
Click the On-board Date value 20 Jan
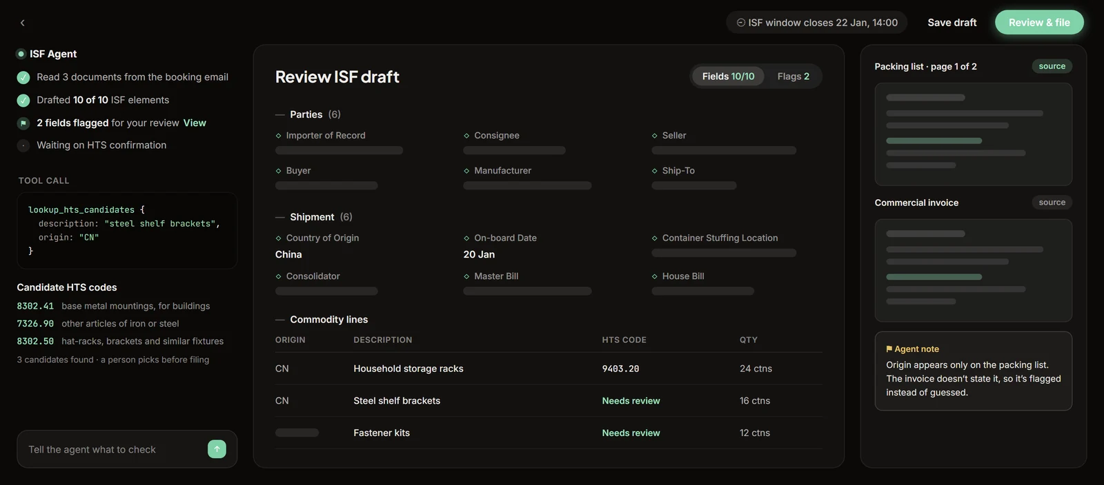(x=479, y=254)
